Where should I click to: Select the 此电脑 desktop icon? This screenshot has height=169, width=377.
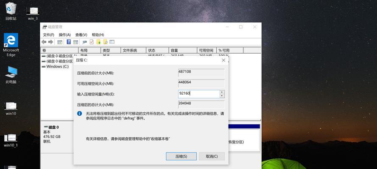tap(11, 75)
